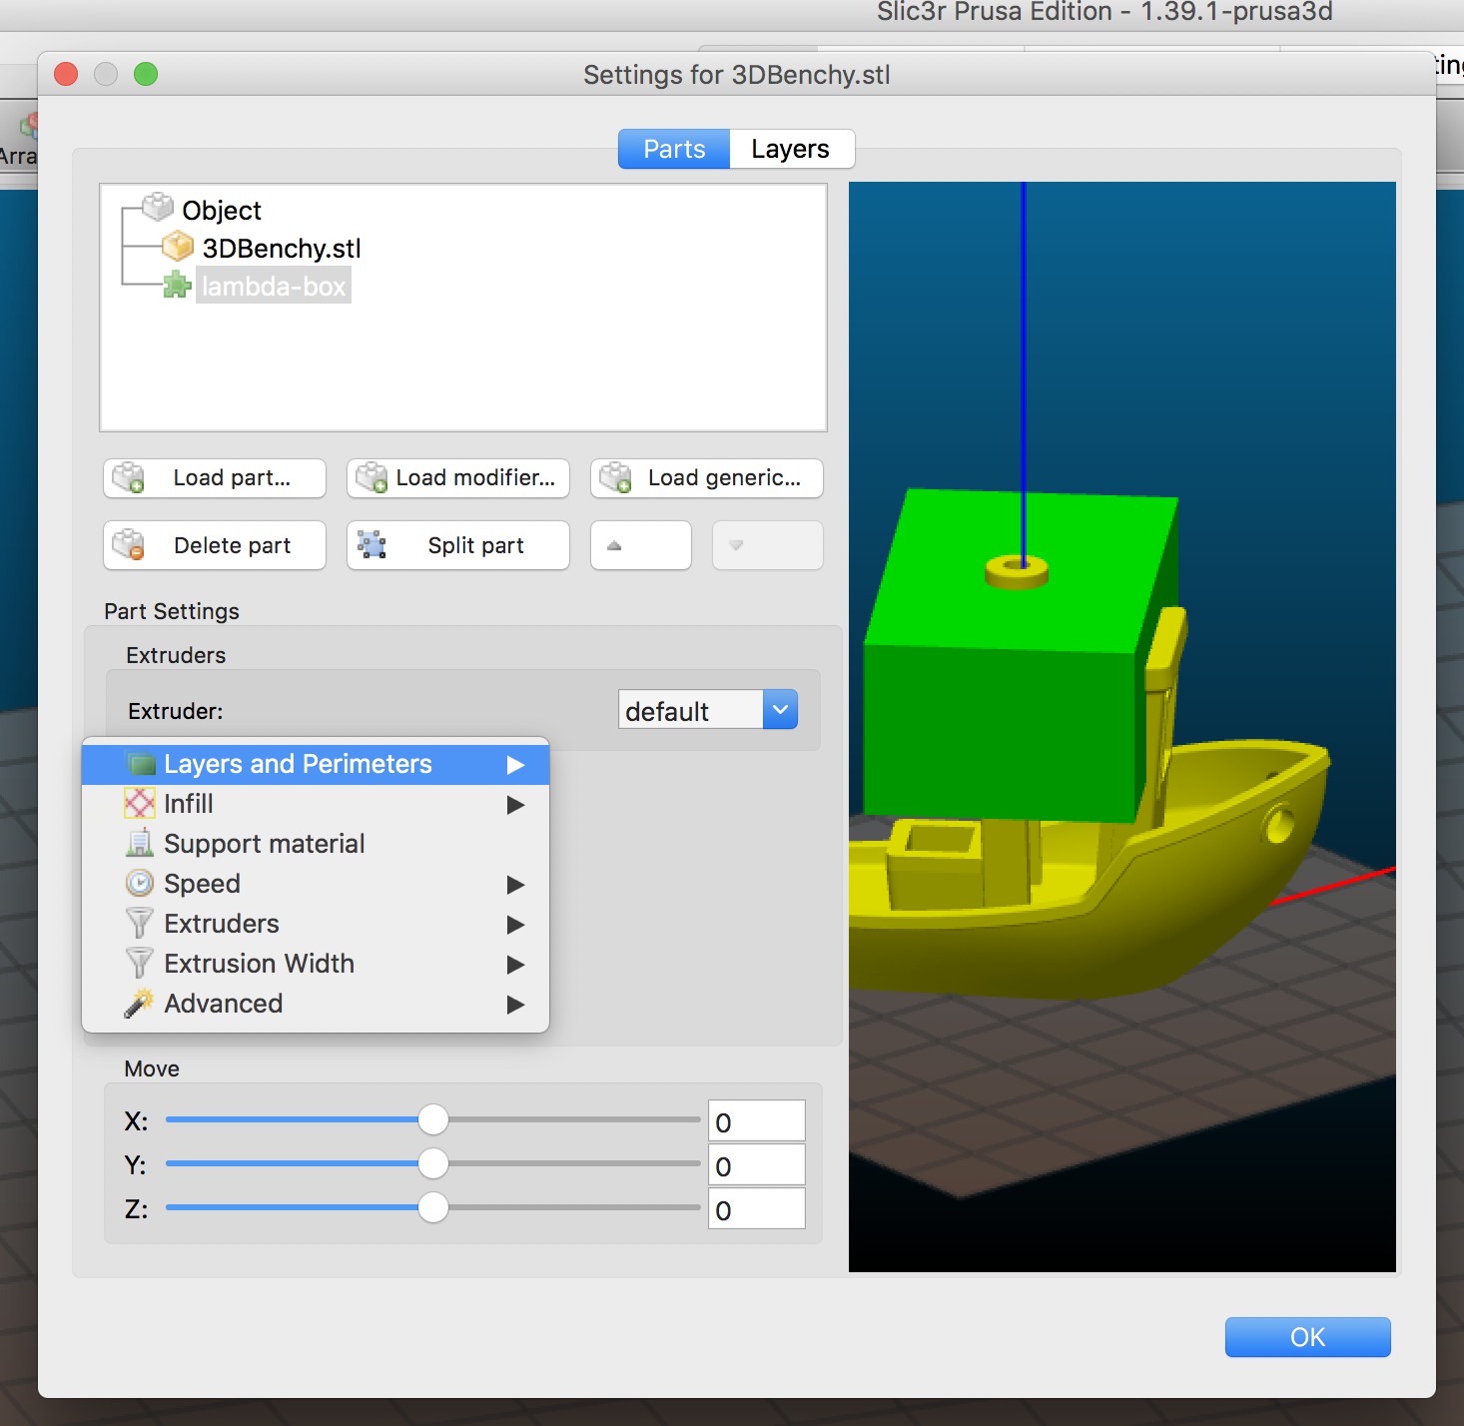Expand the Extruders submenu arrow

[x=515, y=925]
